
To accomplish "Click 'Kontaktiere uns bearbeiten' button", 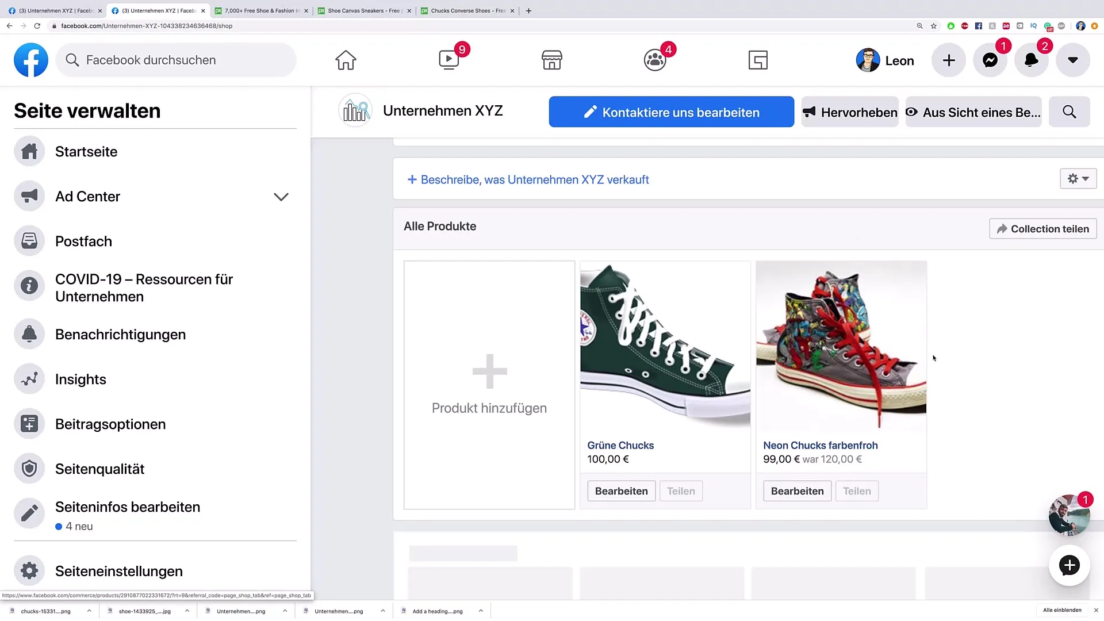I will coord(671,112).
